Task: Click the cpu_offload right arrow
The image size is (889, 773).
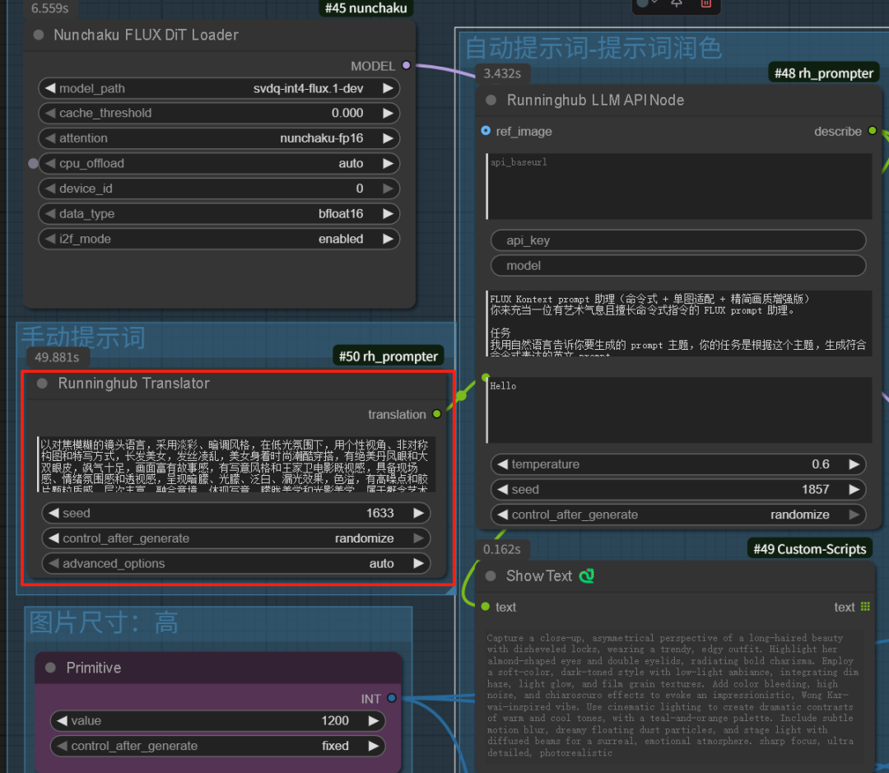Action: (x=389, y=163)
